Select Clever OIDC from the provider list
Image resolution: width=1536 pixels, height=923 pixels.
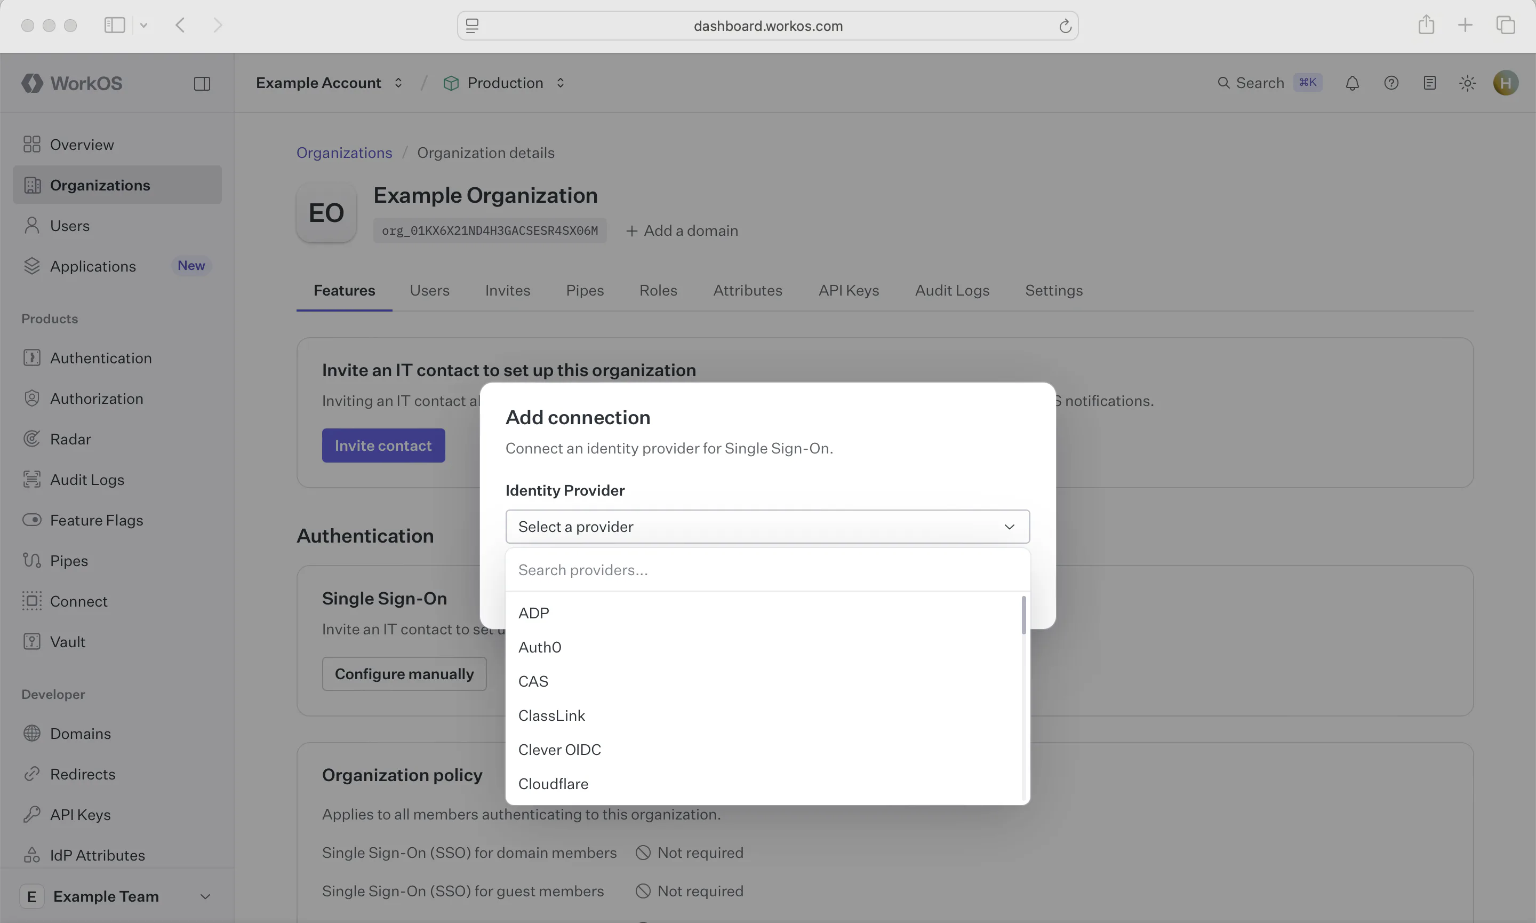[x=763, y=750]
